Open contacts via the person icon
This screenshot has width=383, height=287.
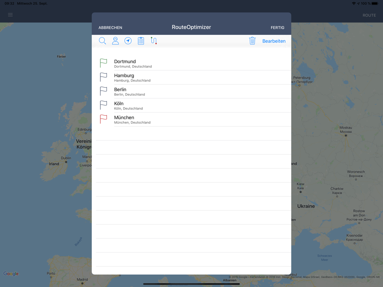[115, 41]
